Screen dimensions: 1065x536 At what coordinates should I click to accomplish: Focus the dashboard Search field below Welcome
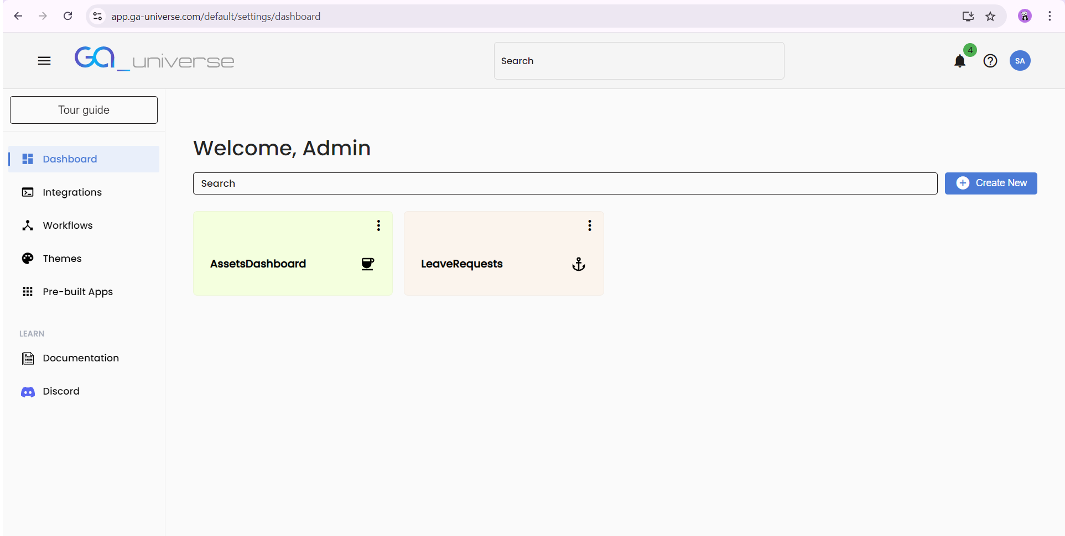coord(565,183)
